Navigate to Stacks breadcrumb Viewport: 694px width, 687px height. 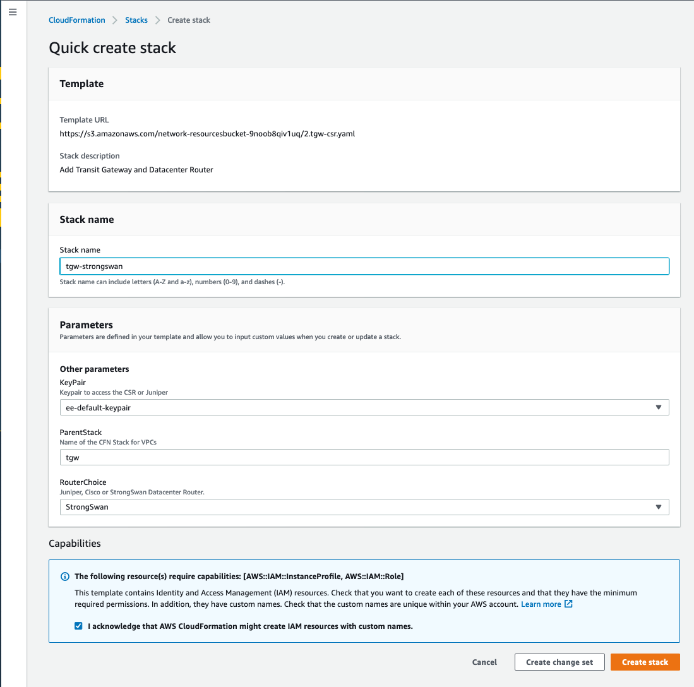tap(136, 20)
